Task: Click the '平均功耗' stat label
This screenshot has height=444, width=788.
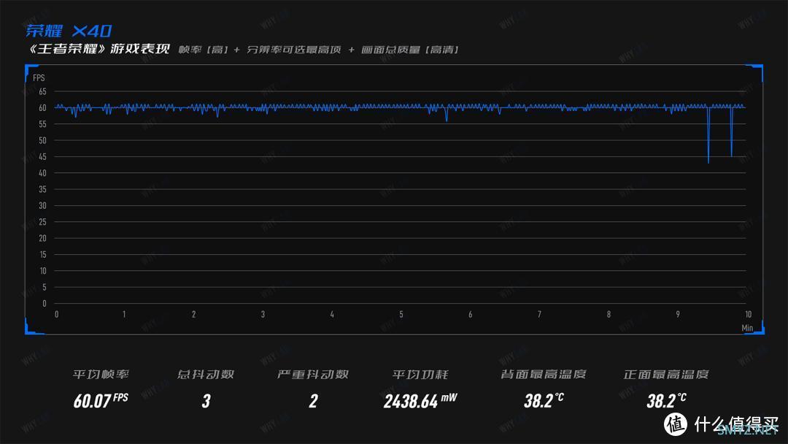Action: (420, 374)
